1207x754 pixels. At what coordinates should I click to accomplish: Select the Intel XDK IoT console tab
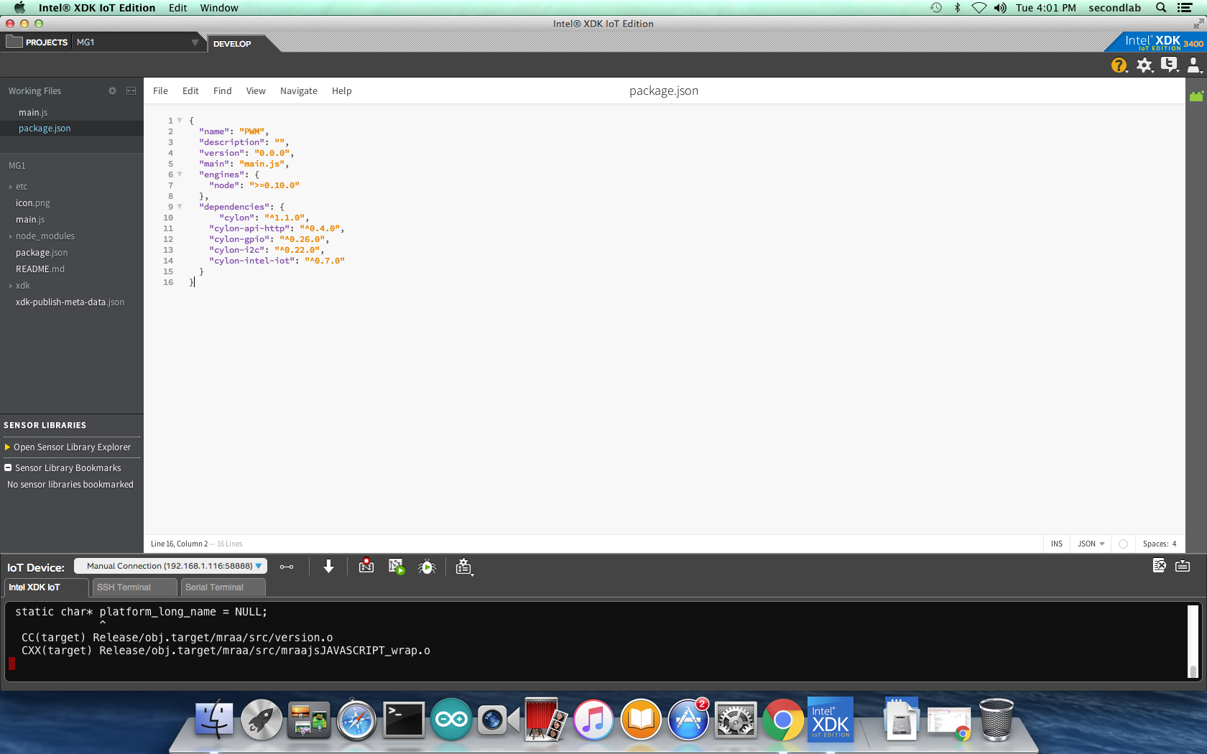(46, 587)
